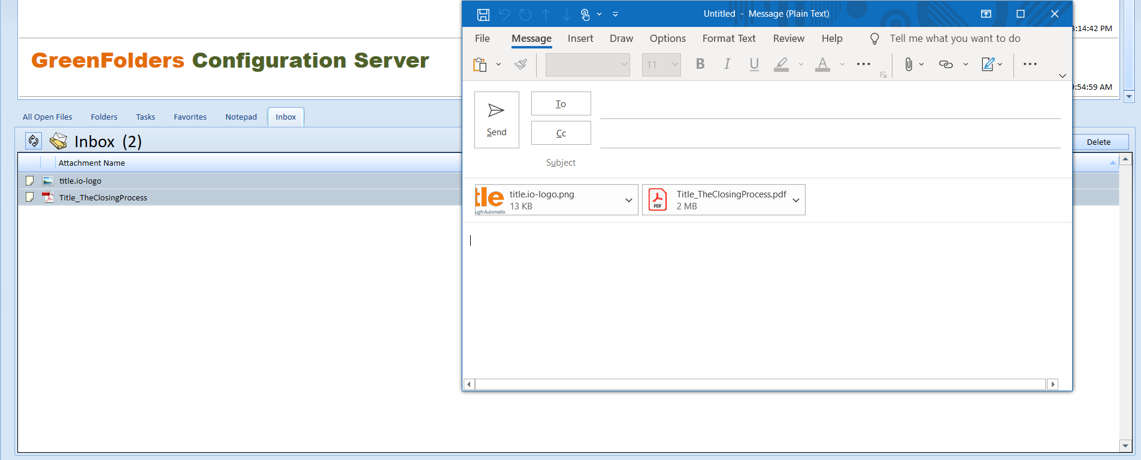1141x460 pixels.
Task: Go to previous item with up arrow
Action: click(x=546, y=14)
